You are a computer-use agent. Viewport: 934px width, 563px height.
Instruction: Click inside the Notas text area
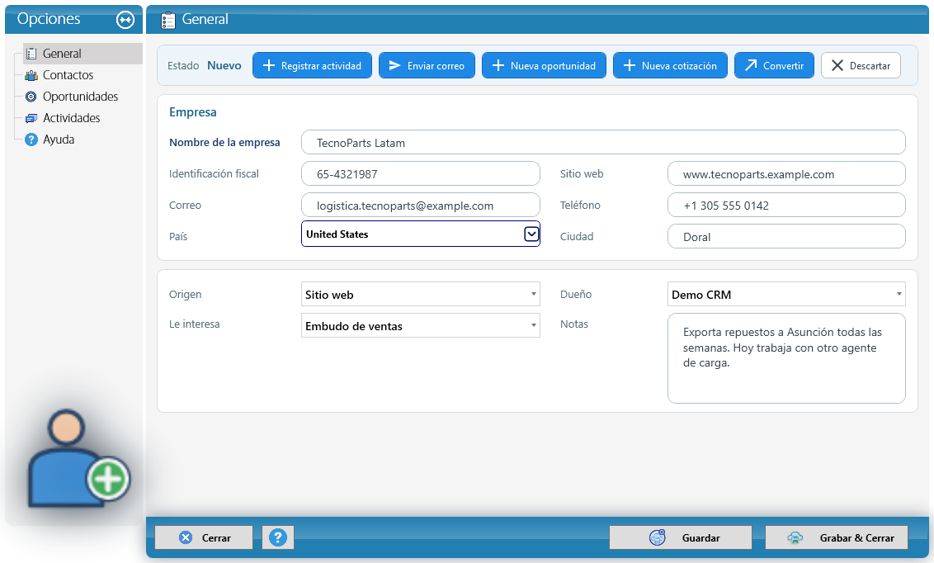click(786, 358)
